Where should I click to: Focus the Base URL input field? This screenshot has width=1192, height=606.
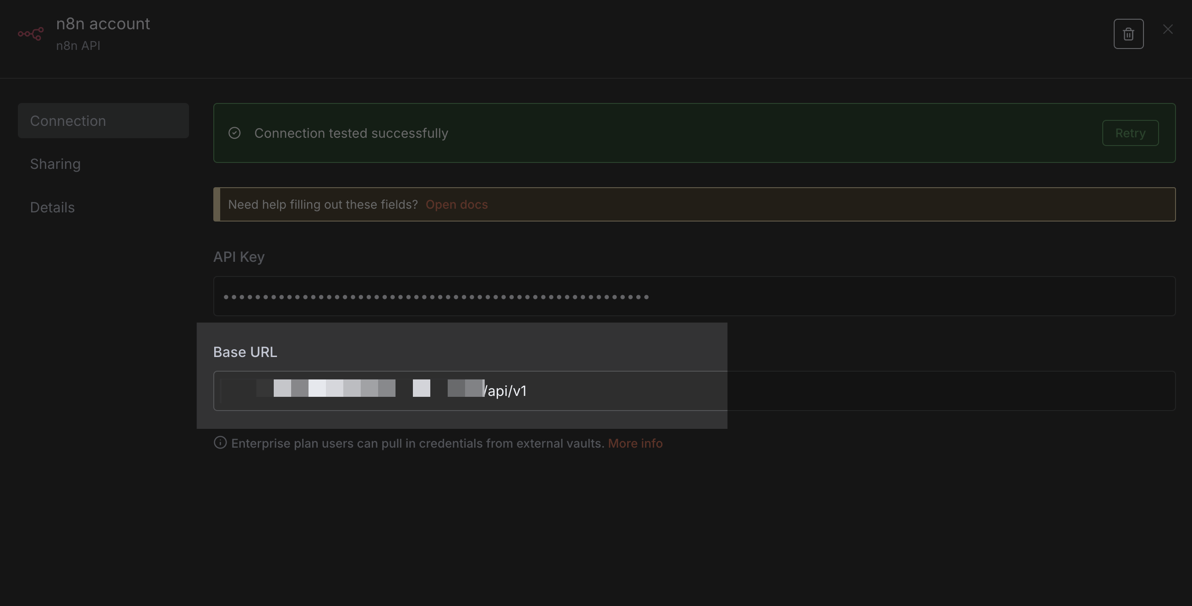[x=694, y=391]
